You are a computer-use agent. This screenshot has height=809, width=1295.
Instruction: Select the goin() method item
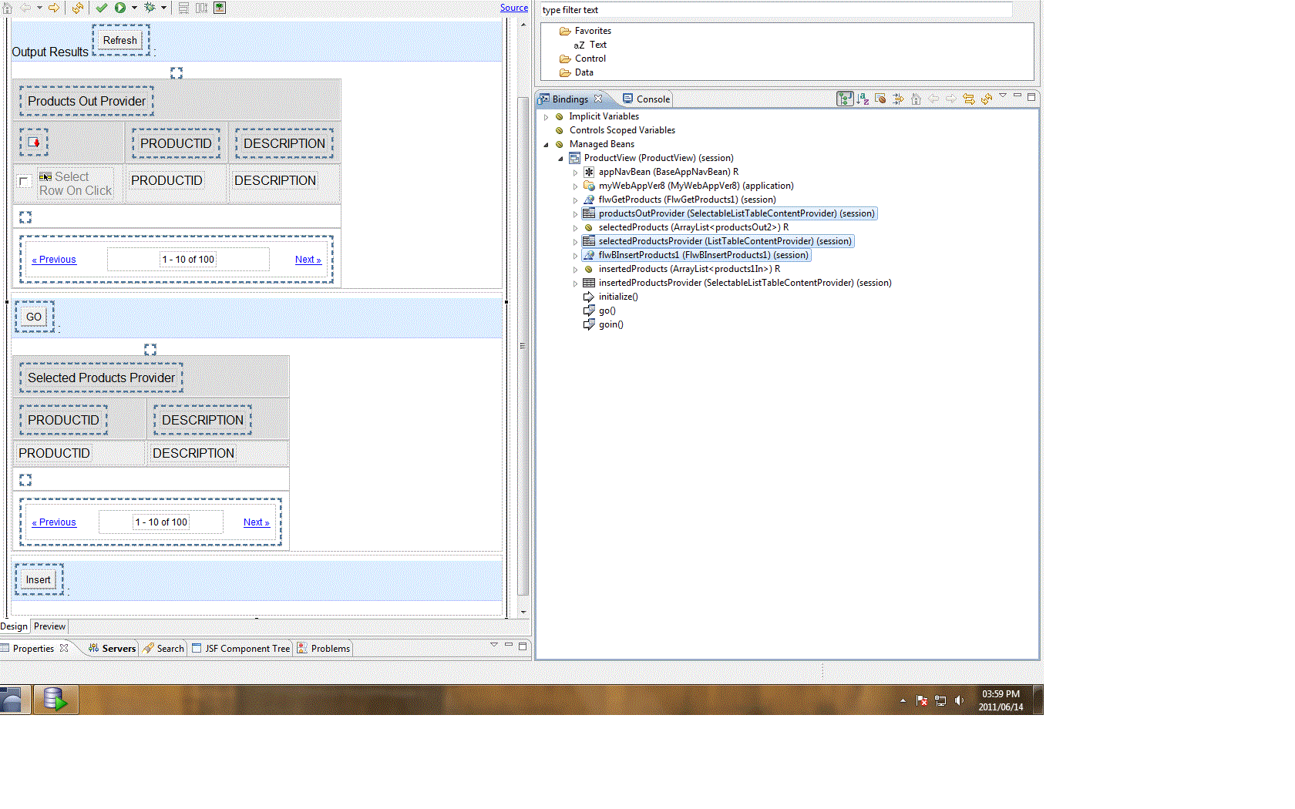pos(610,324)
